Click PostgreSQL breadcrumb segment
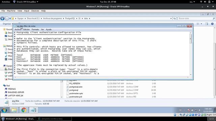 click(x=70, y=18)
